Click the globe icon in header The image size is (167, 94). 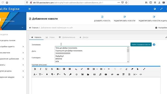[155, 9]
